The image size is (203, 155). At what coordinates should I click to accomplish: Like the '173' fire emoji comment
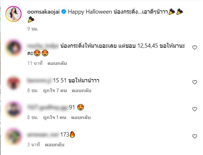point(195,136)
